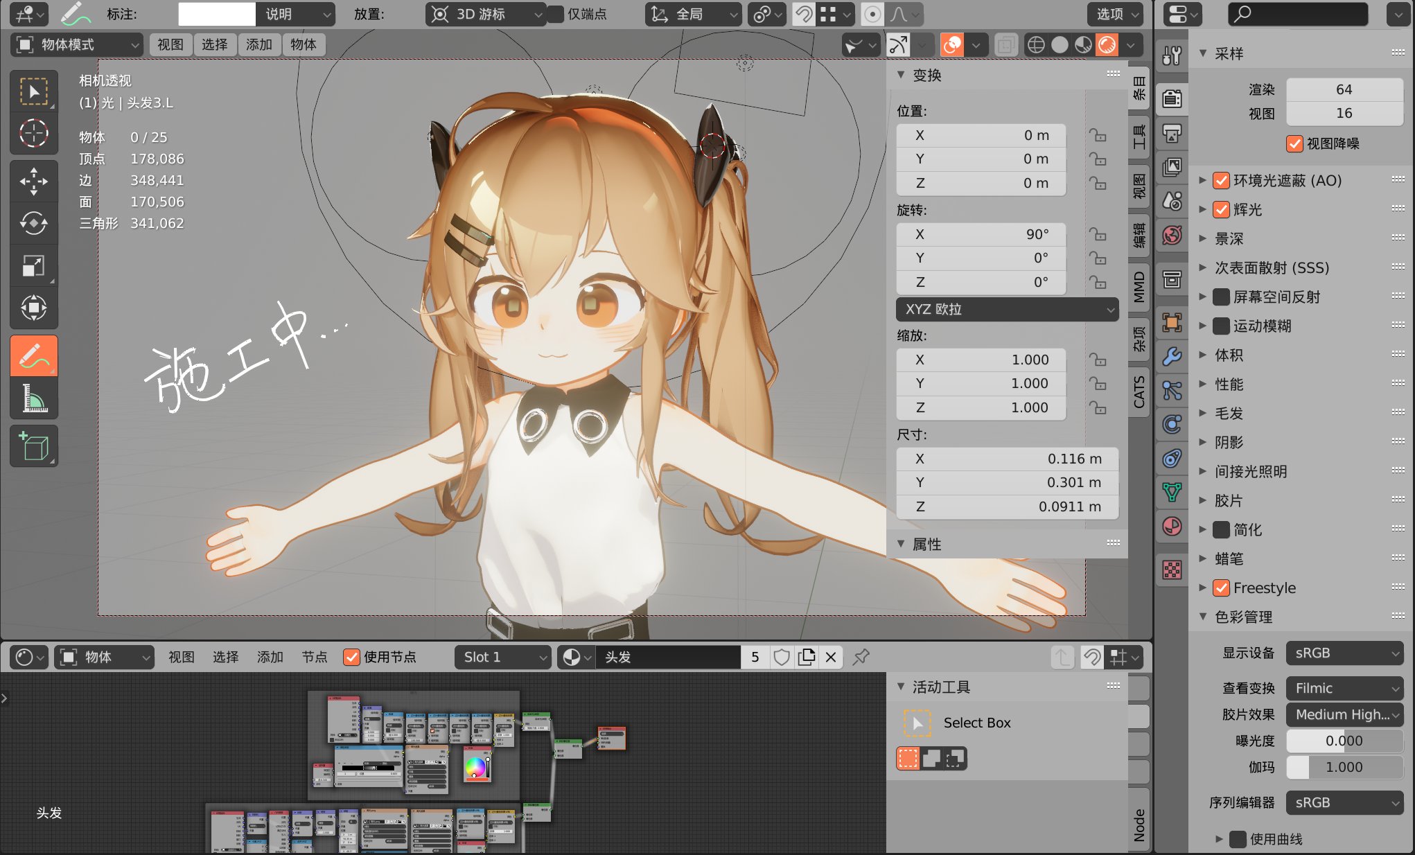Viewport: 1415px width, 855px height.
Task: Disable the 辉光 bloom checkbox
Action: [x=1221, y=209]
